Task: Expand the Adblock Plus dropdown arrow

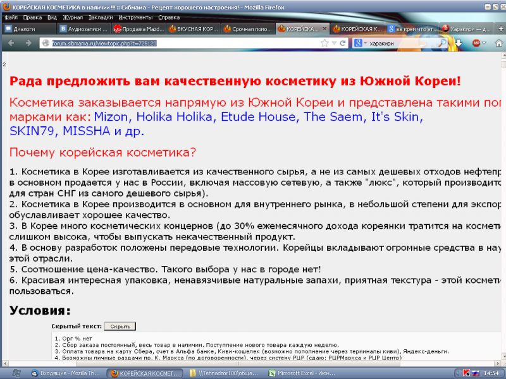Action: click(484, 43)
